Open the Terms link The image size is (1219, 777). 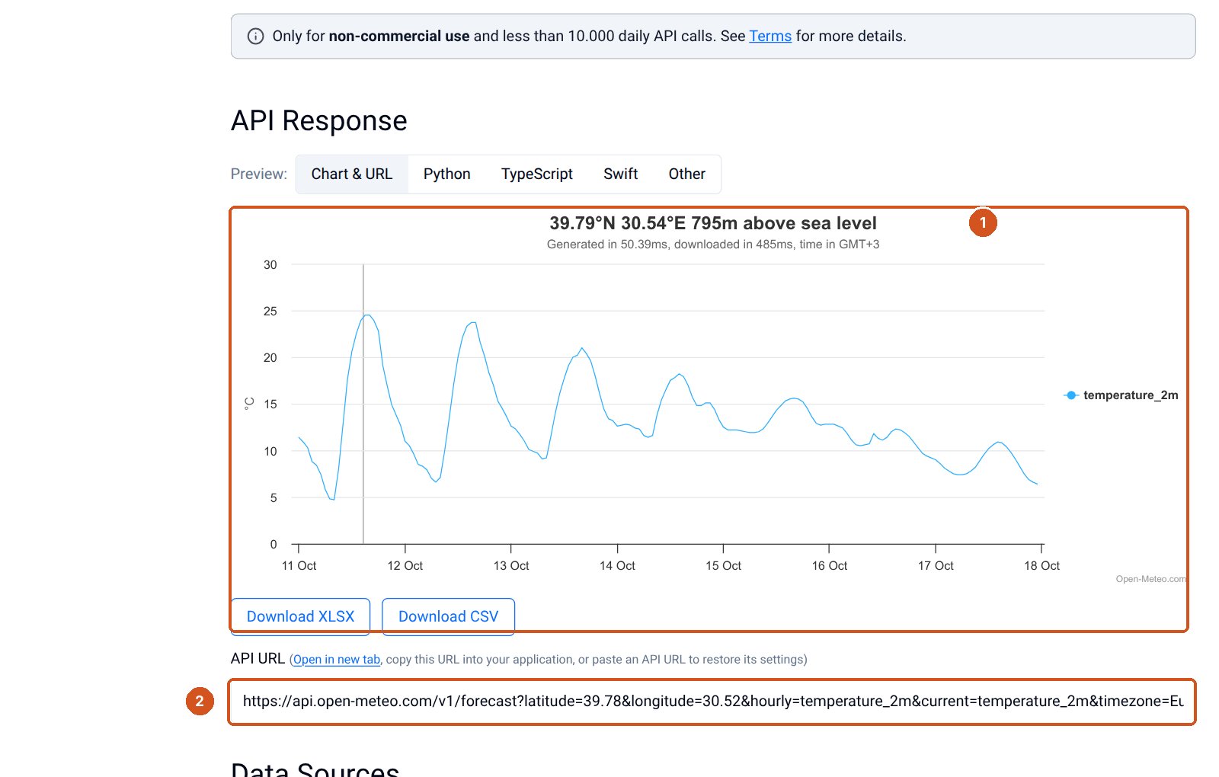coord(770,36)
